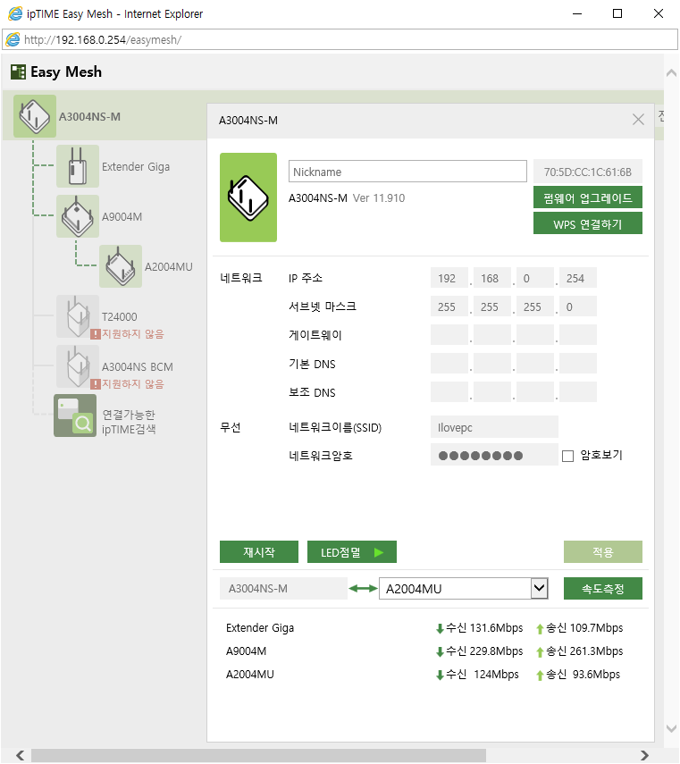This screenshot has width=680, height=764.
Task: Click the 펌웨어 업그레이드 button
Action: coord(588,197)
